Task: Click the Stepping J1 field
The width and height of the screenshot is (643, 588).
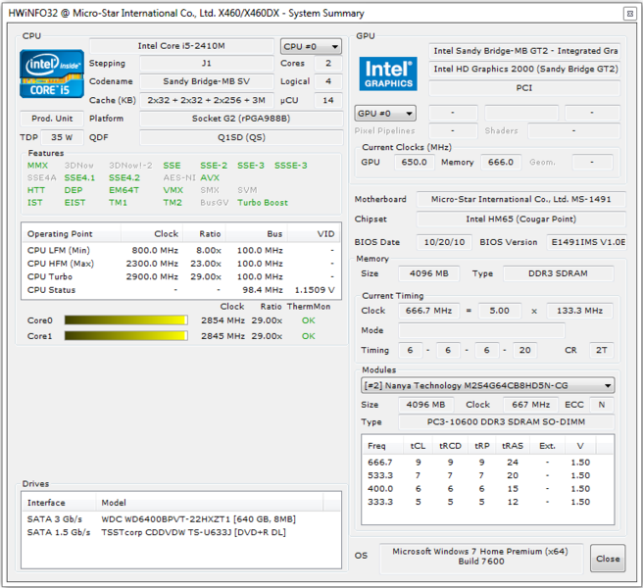Action: pyautogui.click(x=207, y=63)
